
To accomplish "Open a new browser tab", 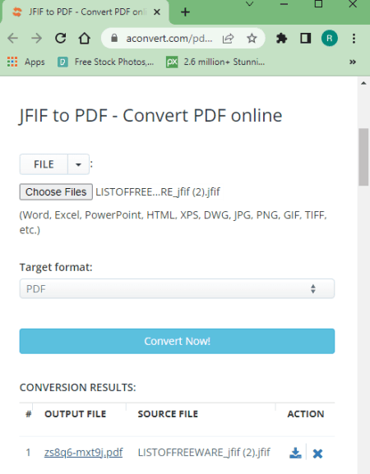I will pos(185,12).
